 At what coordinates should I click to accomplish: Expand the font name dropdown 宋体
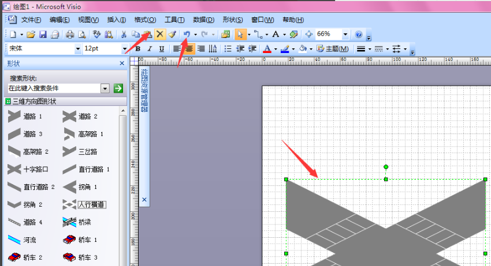pyautogui.click(x=78, y=49)
